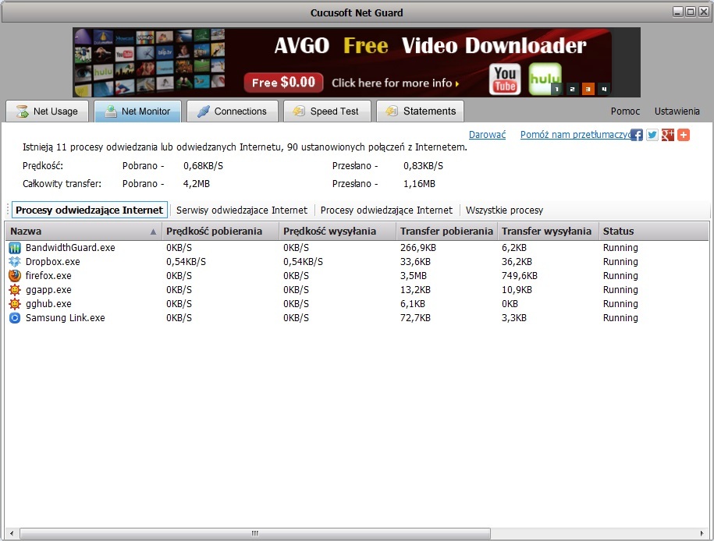Click the horizontal scrollbar thumb
This screenshot has width=714, height=541.
pyautogui.click(x=255, y=533)
